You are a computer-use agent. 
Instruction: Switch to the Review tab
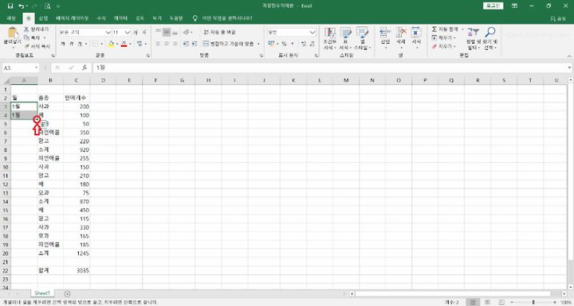click(x=140, y=18)
